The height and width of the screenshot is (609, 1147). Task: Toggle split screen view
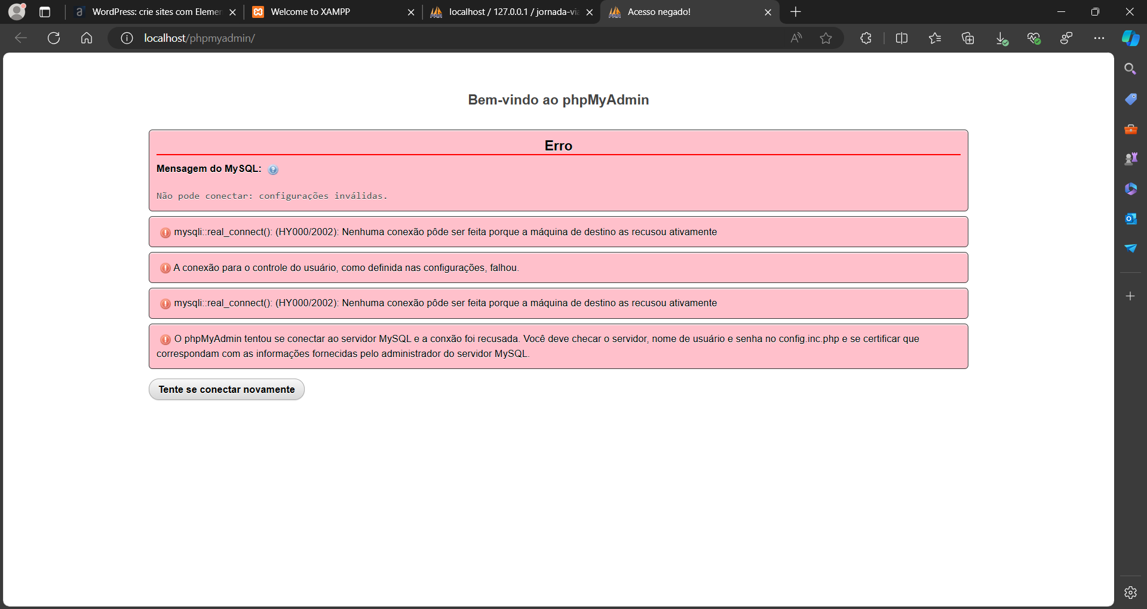902,38
